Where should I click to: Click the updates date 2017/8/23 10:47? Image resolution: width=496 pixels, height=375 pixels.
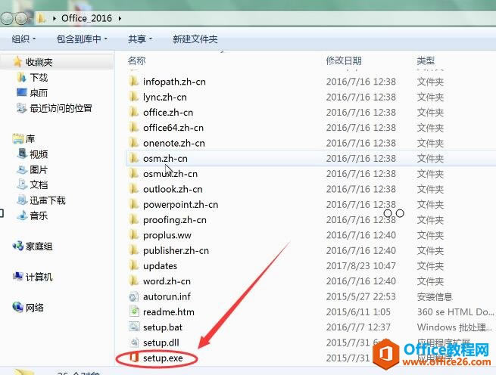pos(361,265)
